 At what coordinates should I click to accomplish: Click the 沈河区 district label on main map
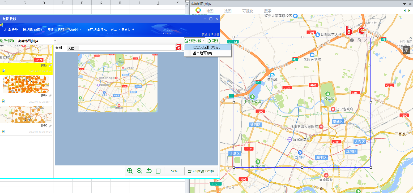[x=351, y=151]
